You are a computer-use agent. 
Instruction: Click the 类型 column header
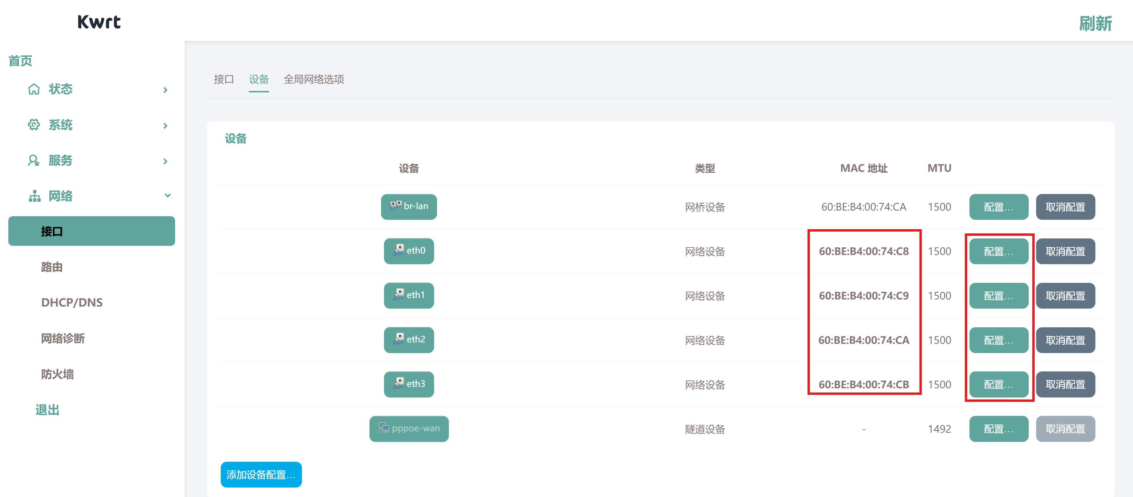click(705, 168)
